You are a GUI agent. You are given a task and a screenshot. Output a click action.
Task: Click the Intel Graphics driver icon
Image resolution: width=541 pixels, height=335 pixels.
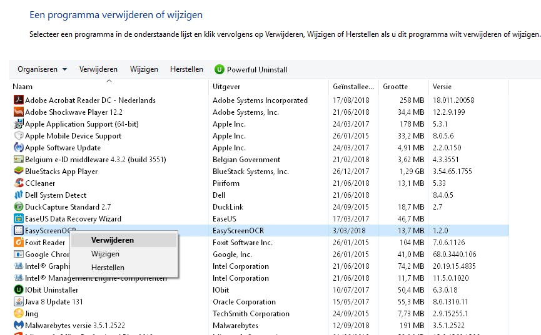pyautogui.click(x=18, y=266)
